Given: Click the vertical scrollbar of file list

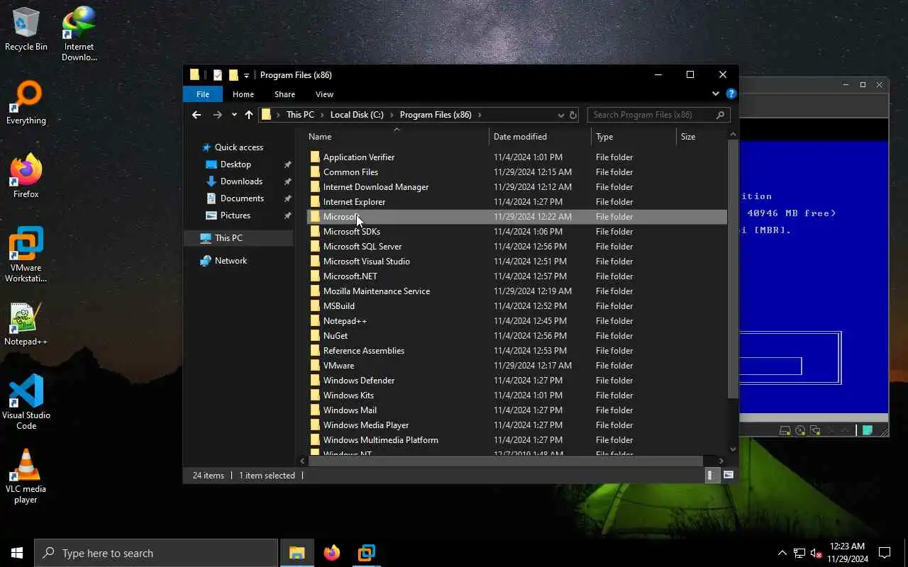Looking at the screenshot, I should [733, 269].
